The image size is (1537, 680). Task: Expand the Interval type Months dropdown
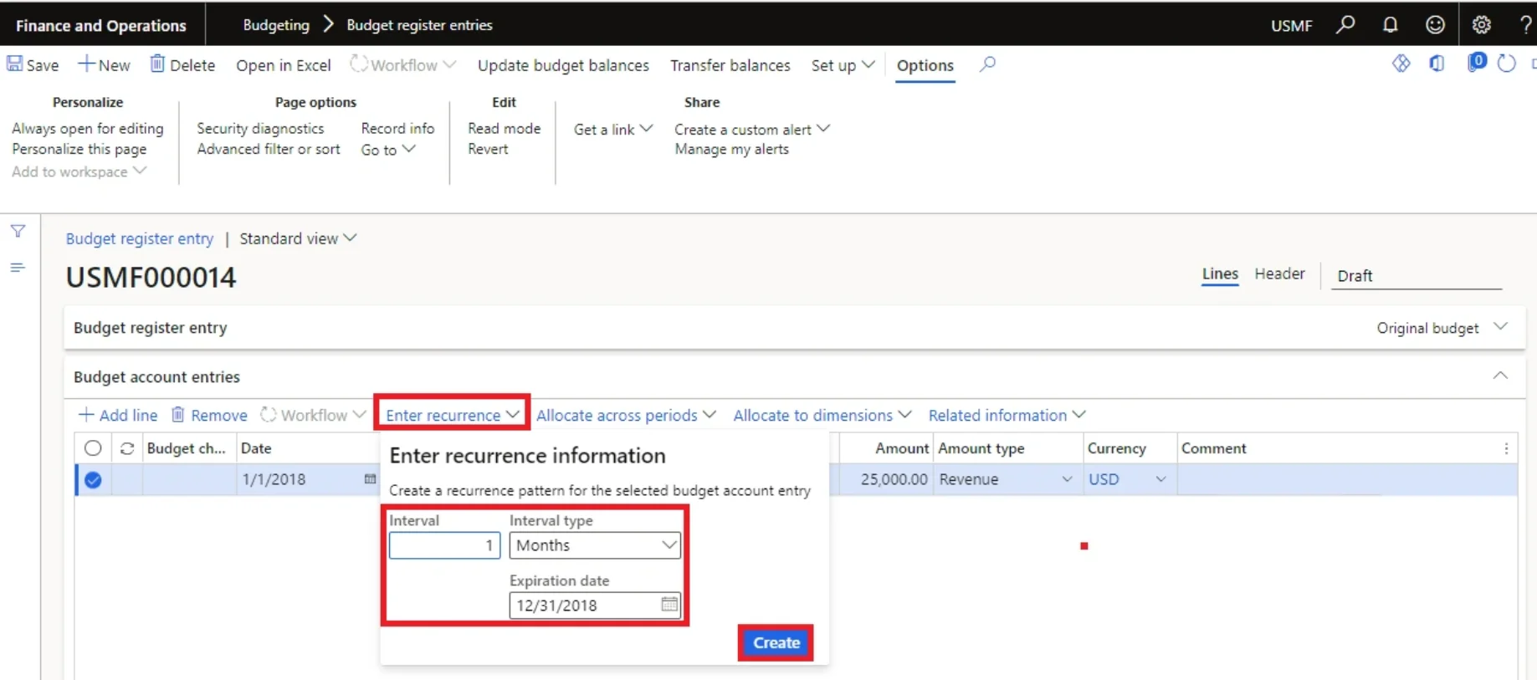(x=669, y=545)
